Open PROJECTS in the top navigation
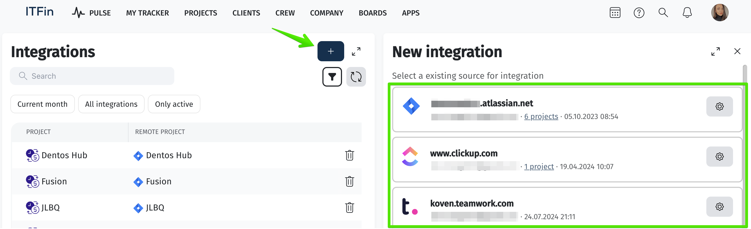751x229 pixels. click(x=201, y=13)
